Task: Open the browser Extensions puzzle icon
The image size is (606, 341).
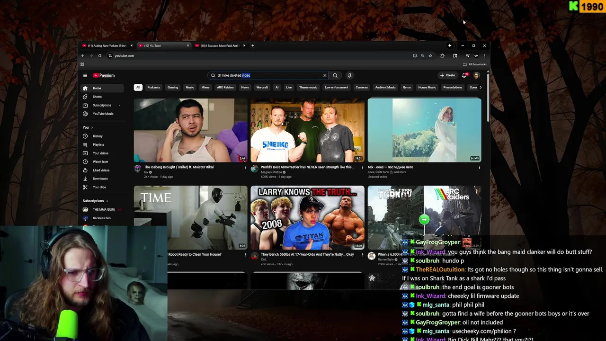Action: click(442, 55)
